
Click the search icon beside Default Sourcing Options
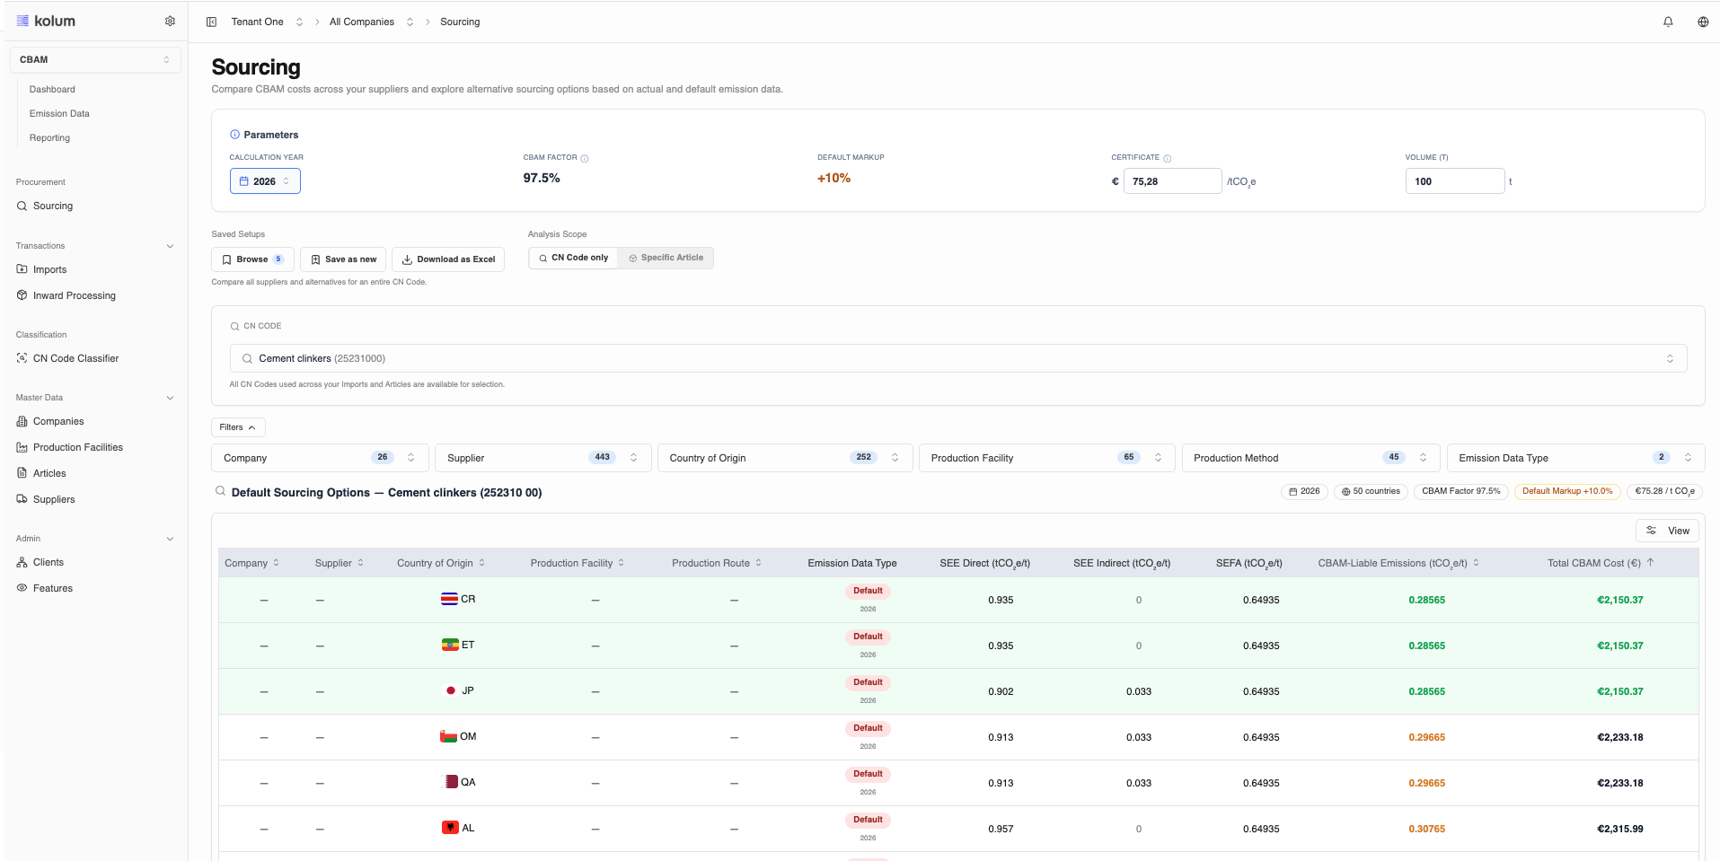click(x=220, y=491)
